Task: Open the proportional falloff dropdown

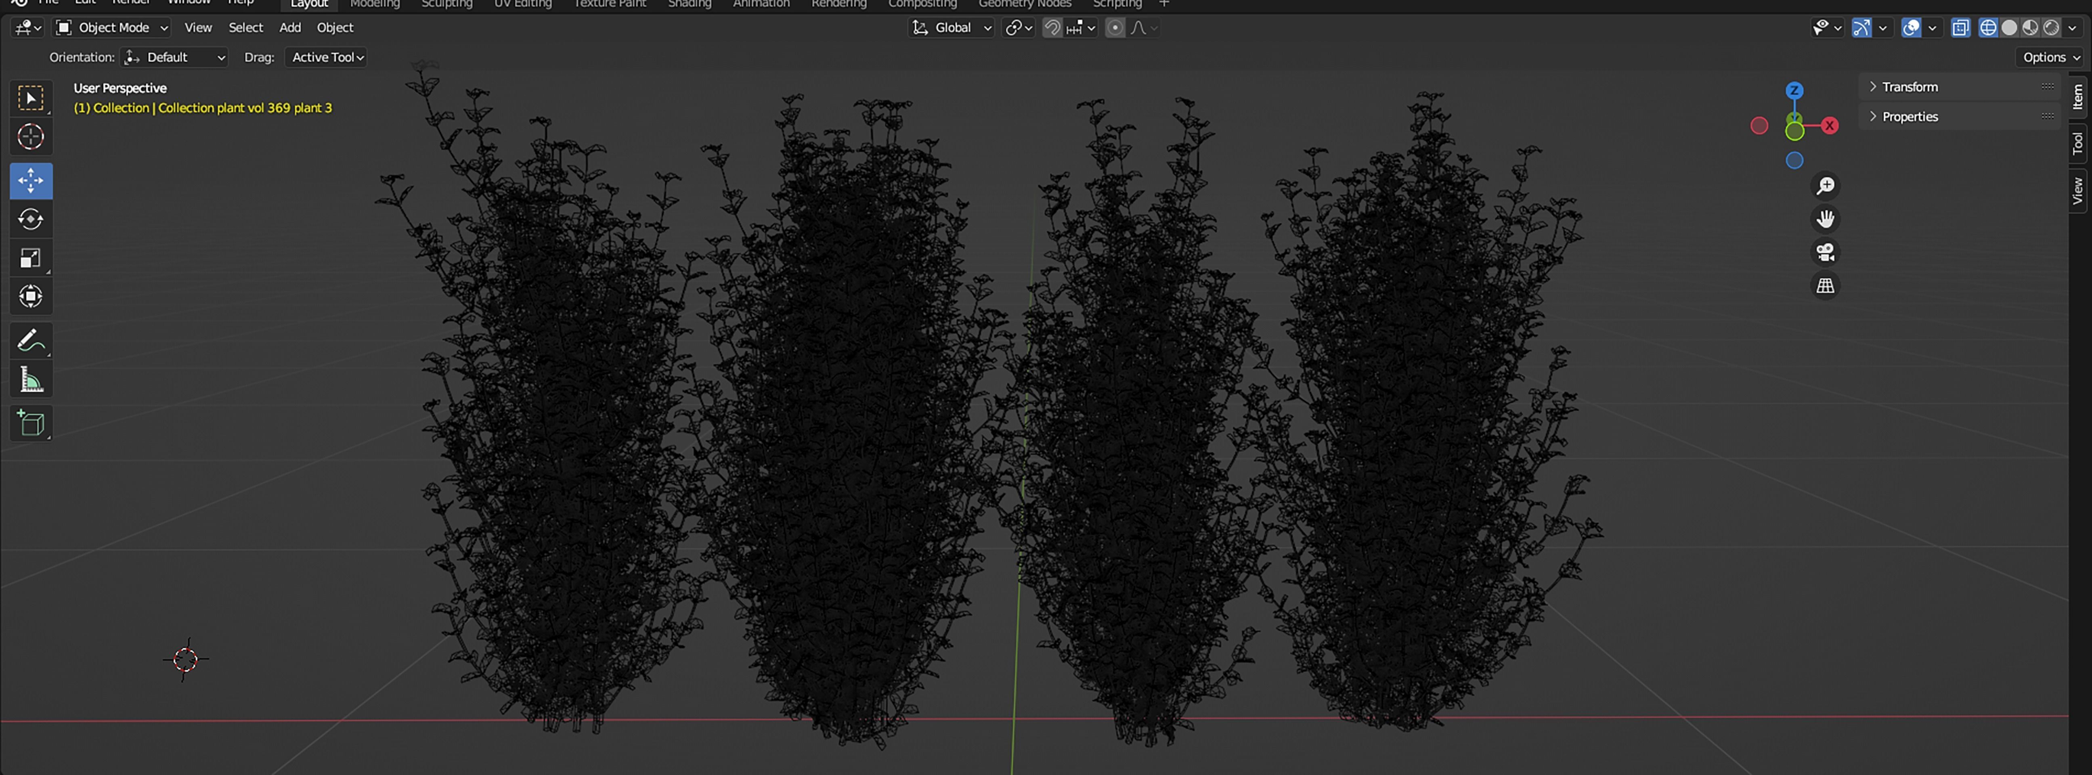Action: point(1143,27)
